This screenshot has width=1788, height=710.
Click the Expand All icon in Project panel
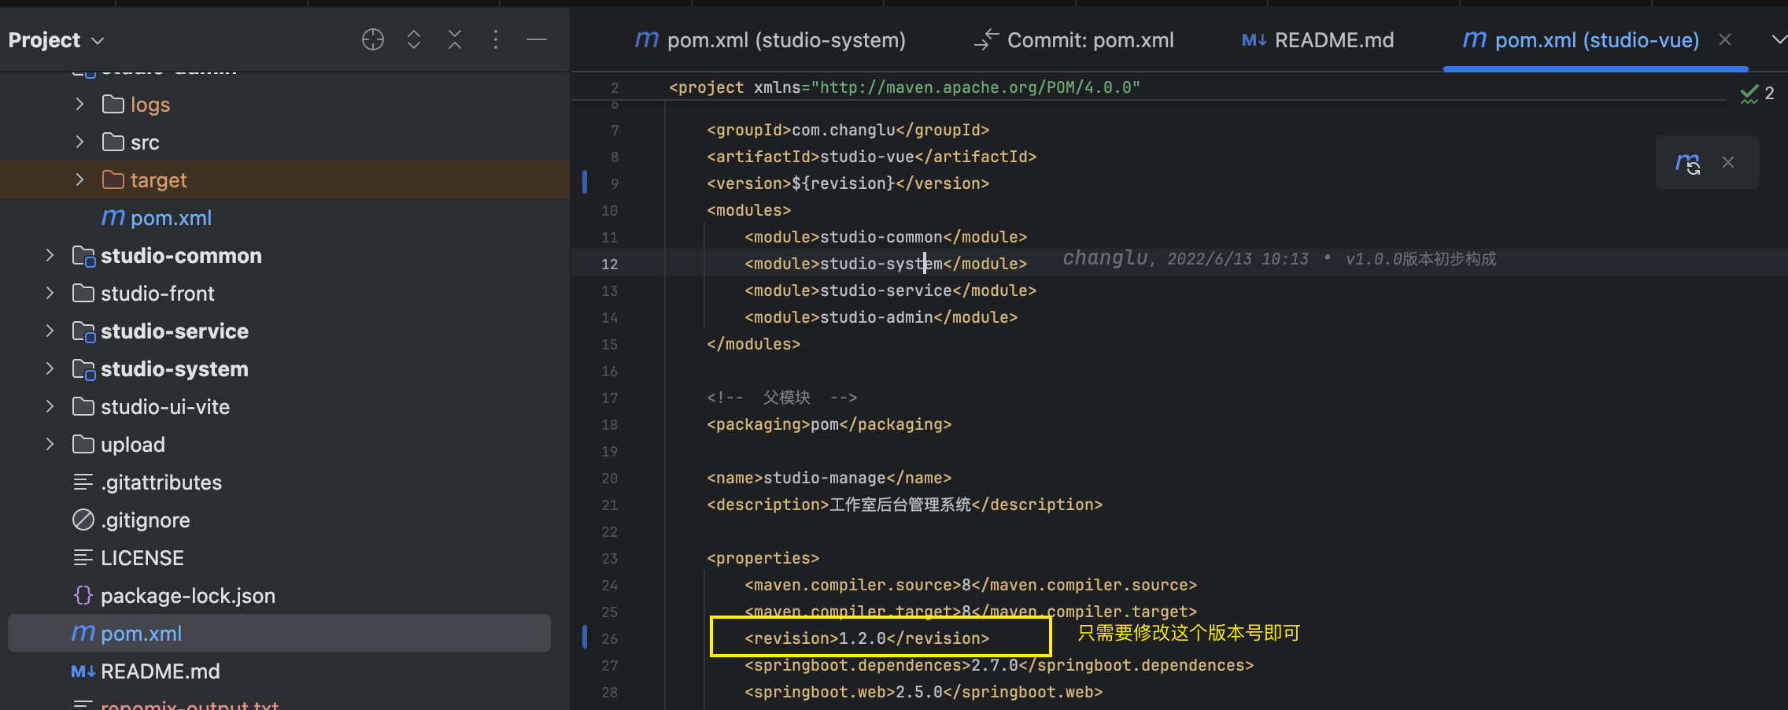(x=414, y=39)
